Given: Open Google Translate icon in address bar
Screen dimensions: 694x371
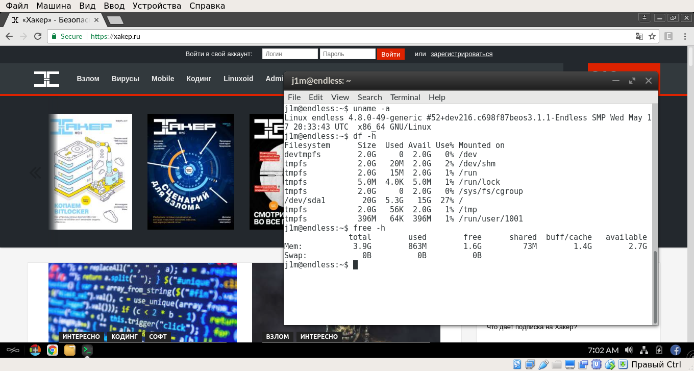Looking at the screenshot, I should click(639, 36).
